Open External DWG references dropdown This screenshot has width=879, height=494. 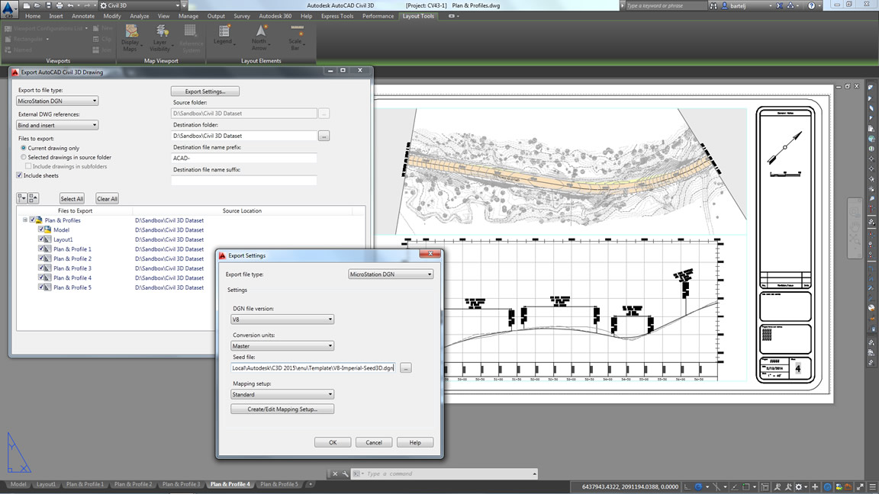(57, 125)
